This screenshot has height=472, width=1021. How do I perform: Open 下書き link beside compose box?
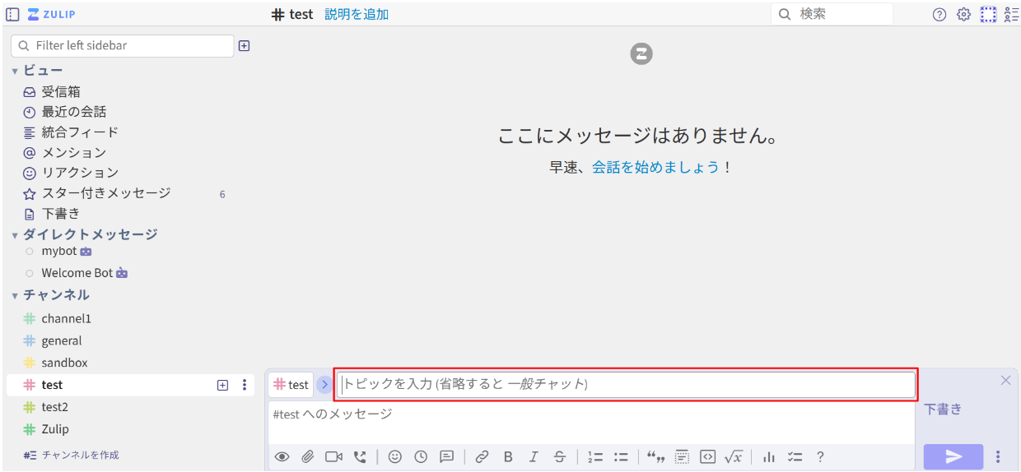943,409
